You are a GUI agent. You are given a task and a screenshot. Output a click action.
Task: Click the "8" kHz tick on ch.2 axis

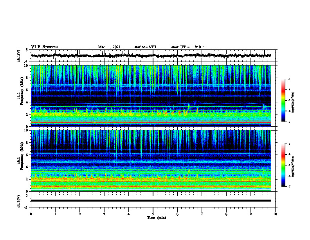coord(27,143)
